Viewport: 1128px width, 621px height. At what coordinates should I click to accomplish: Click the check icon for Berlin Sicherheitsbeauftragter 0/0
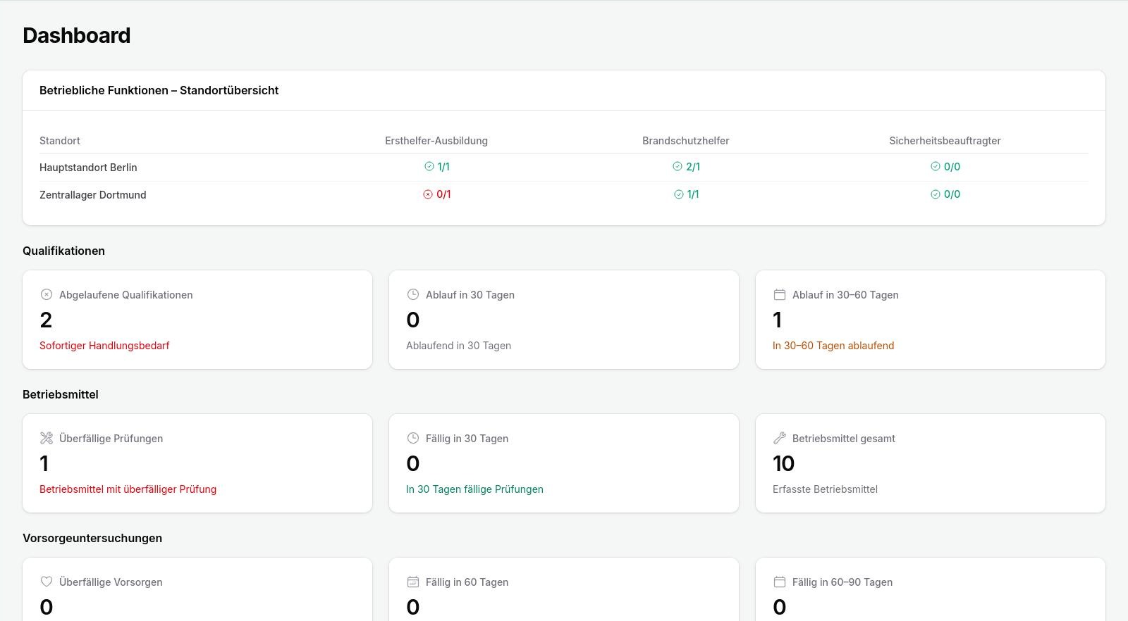click(935, 167)
